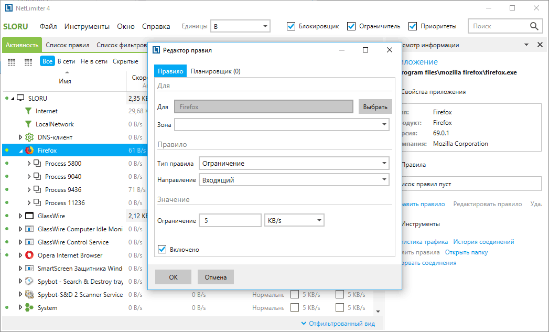Screen dimensions: 549x332
Task: Toggle the Приоритеты checkbox
Action: click(x=413, y=26)
